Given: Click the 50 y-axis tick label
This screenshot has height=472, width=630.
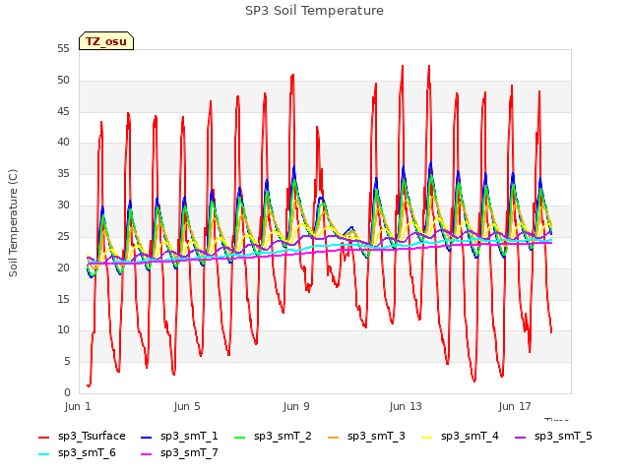Looking at the screenshot, I should tap(63, 80).
